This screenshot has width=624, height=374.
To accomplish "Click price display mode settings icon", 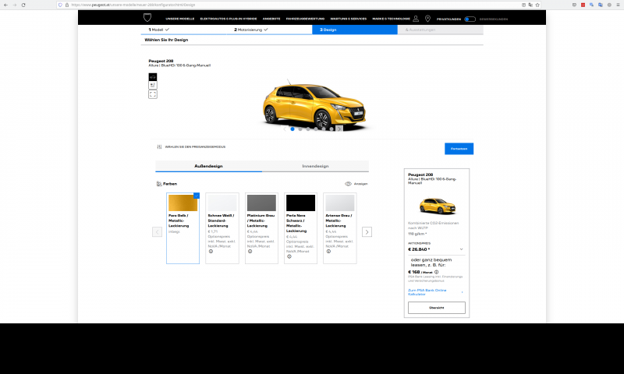I will pyautogui.click(x=159, y=146).
